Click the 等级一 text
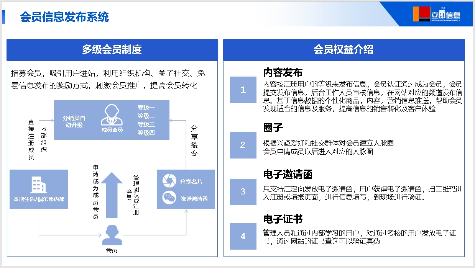Image resolution: width=475 pixels, height=268 pixels. (x=146, y=108)
